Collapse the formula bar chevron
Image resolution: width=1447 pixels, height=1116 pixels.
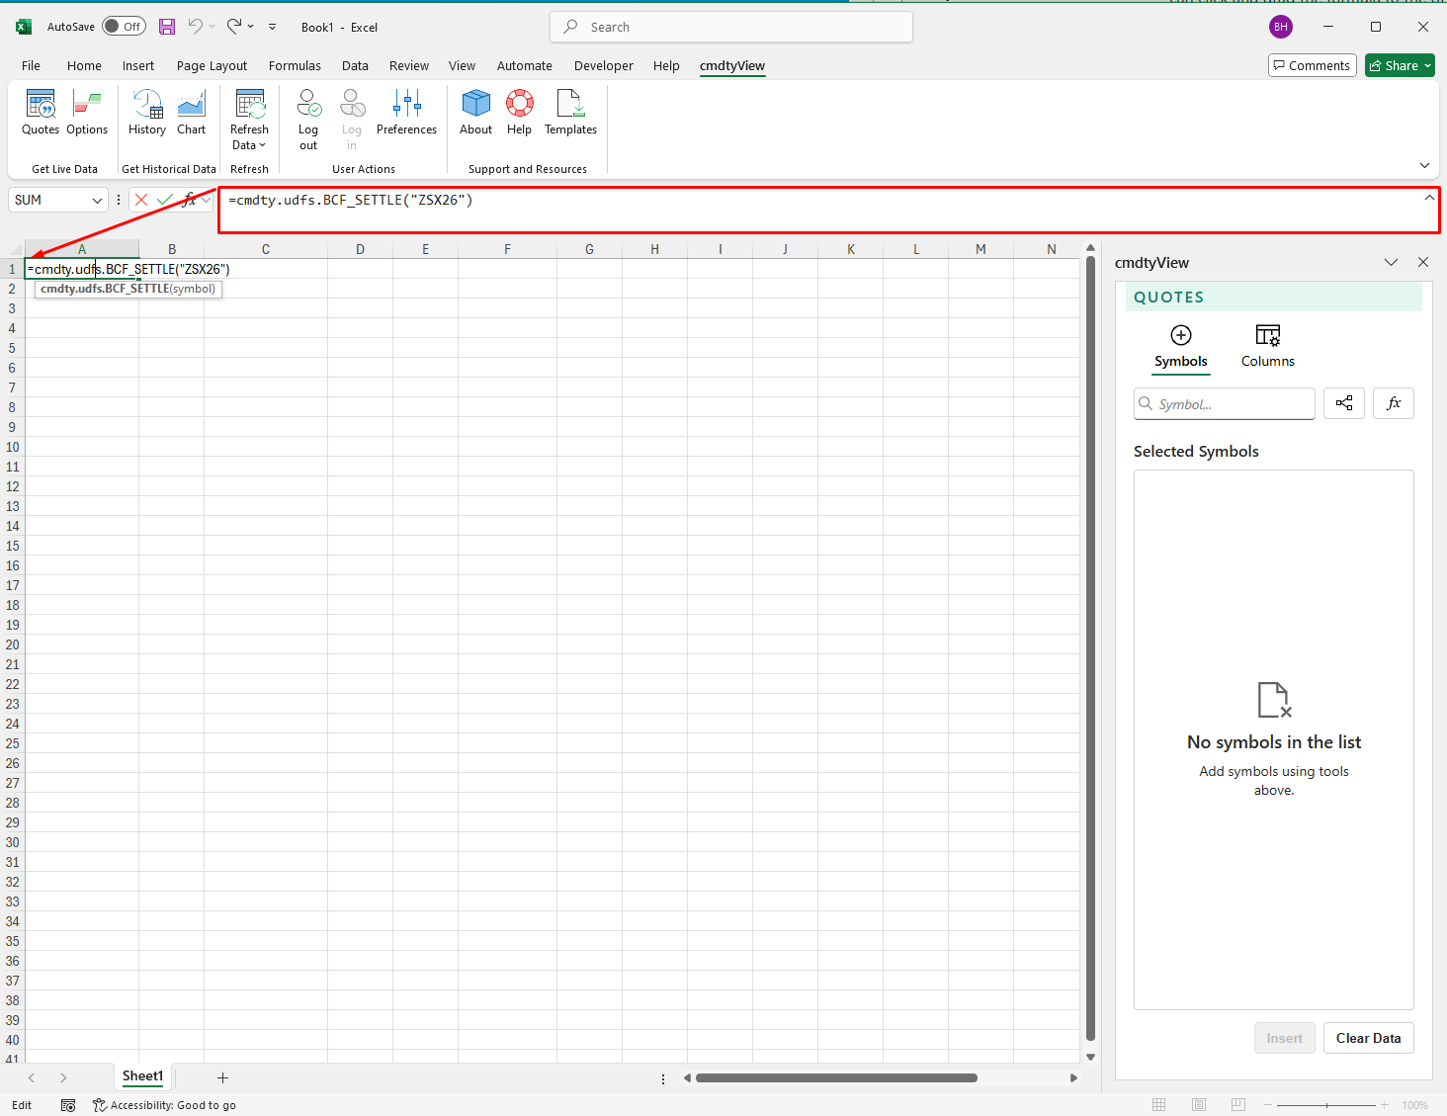[x=1429, y=198]
